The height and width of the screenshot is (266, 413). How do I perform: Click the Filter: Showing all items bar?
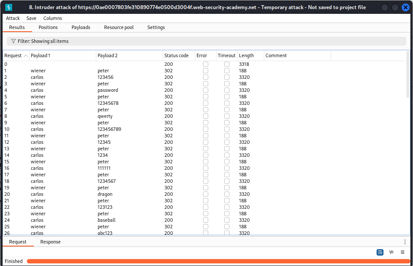[x=206, y=41]
